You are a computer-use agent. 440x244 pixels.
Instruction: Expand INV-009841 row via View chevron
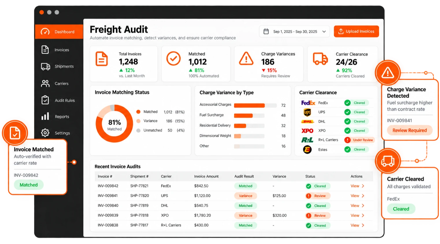363,196
